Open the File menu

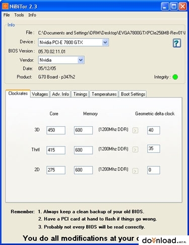click(7, 15)
